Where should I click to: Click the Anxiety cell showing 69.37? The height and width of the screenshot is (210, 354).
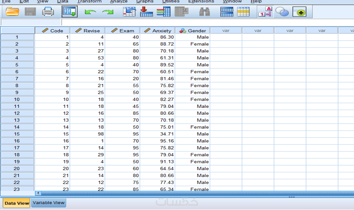tap(157, 93)
